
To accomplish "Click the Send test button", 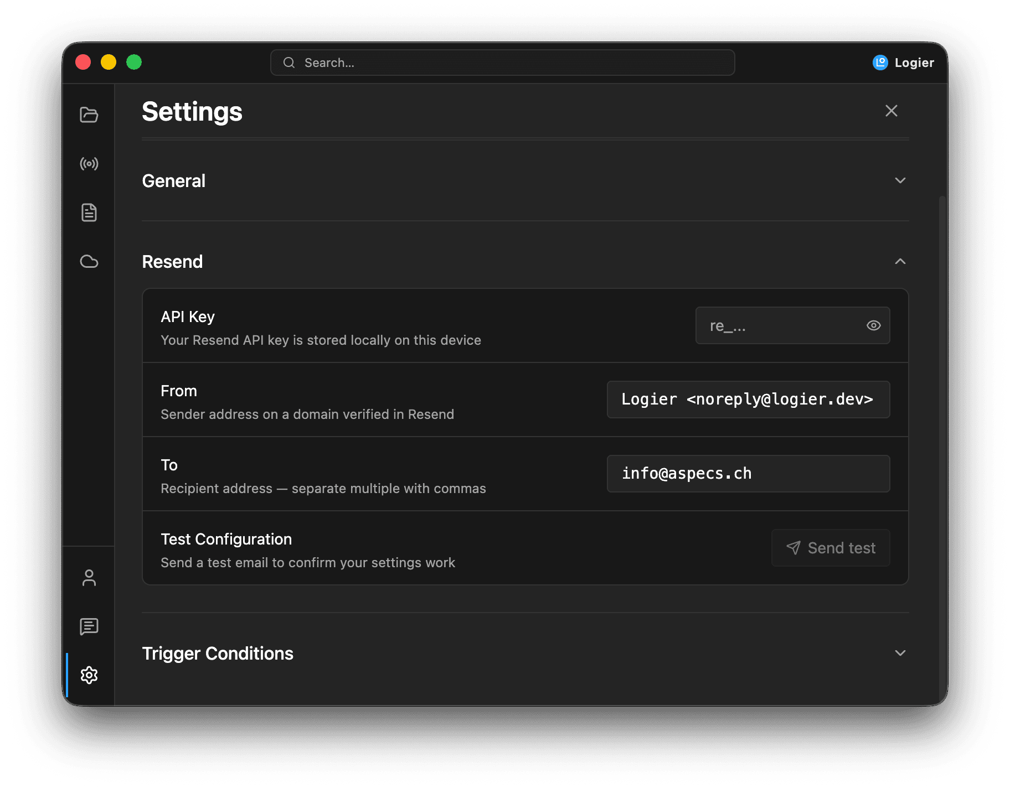I will [x=831, y=548].
